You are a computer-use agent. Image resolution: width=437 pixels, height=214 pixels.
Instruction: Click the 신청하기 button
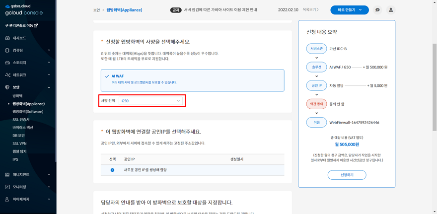pos(347,175)
